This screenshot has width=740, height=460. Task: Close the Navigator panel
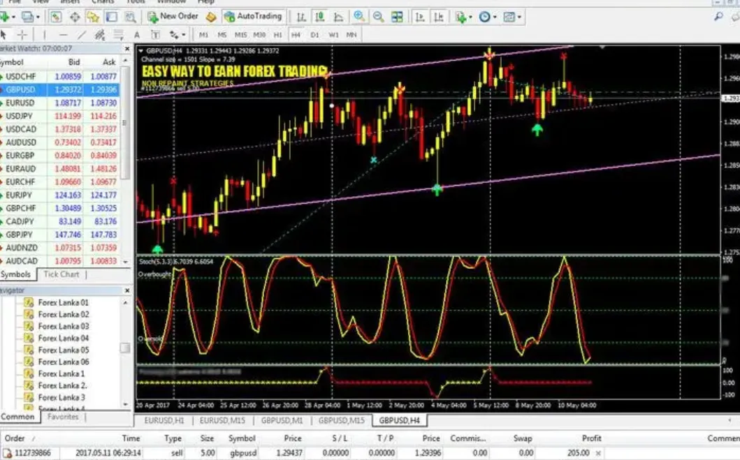[x=127, y=290]
